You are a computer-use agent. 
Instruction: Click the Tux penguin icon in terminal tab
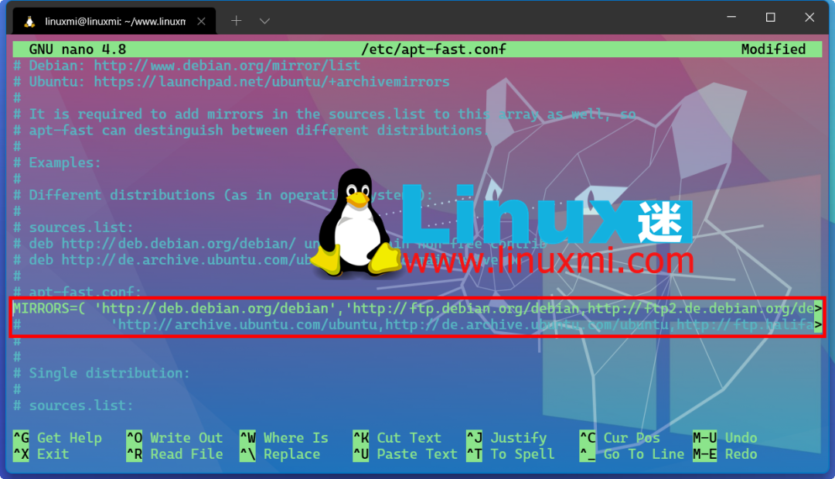(30, 22)
